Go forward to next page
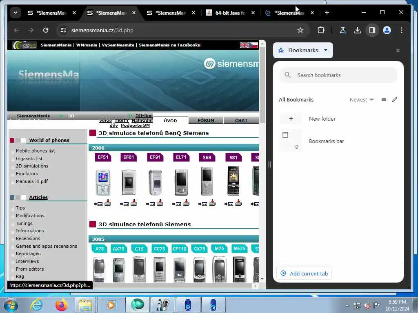 coord(31,30)
